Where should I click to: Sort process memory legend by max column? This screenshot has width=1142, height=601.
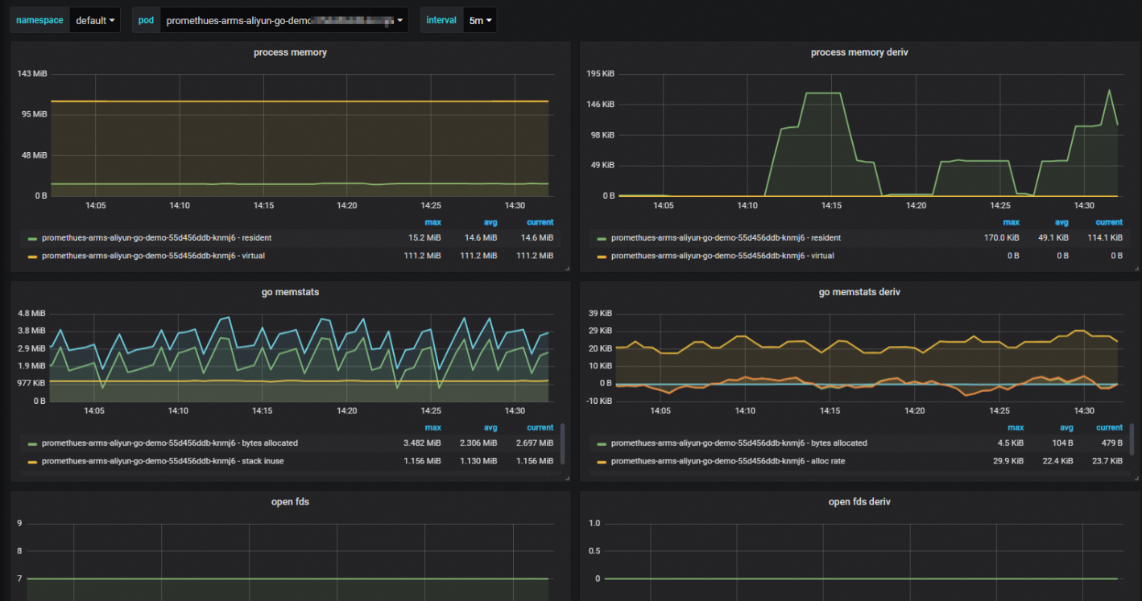pos(432,222)
